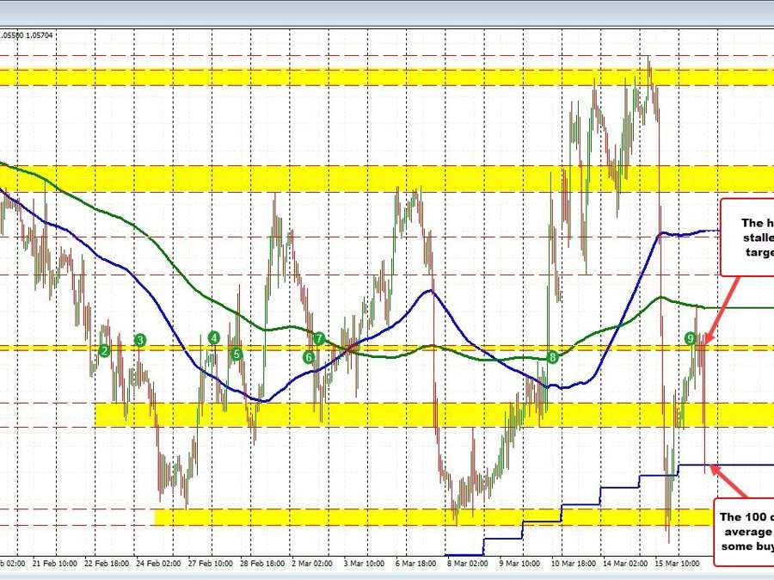Screen dimensions: 774x580
Task: Select the green marker 7
Action: pyautogui.click(x=318, y=340)
